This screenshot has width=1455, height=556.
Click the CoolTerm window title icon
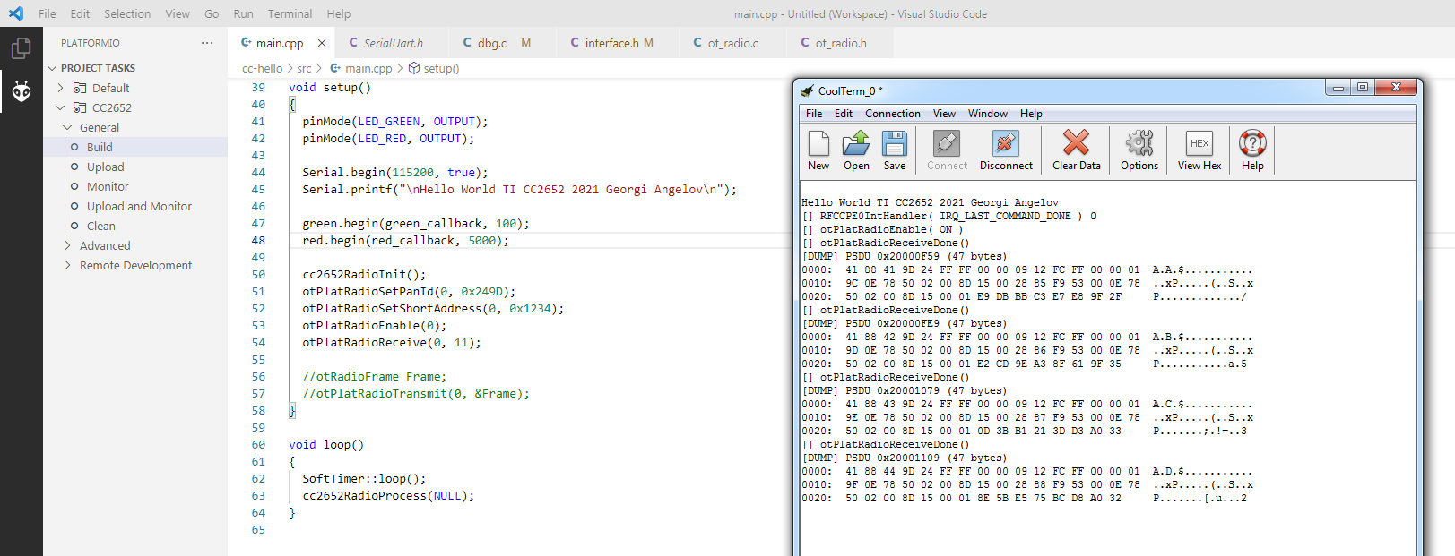tap(808, 90)
